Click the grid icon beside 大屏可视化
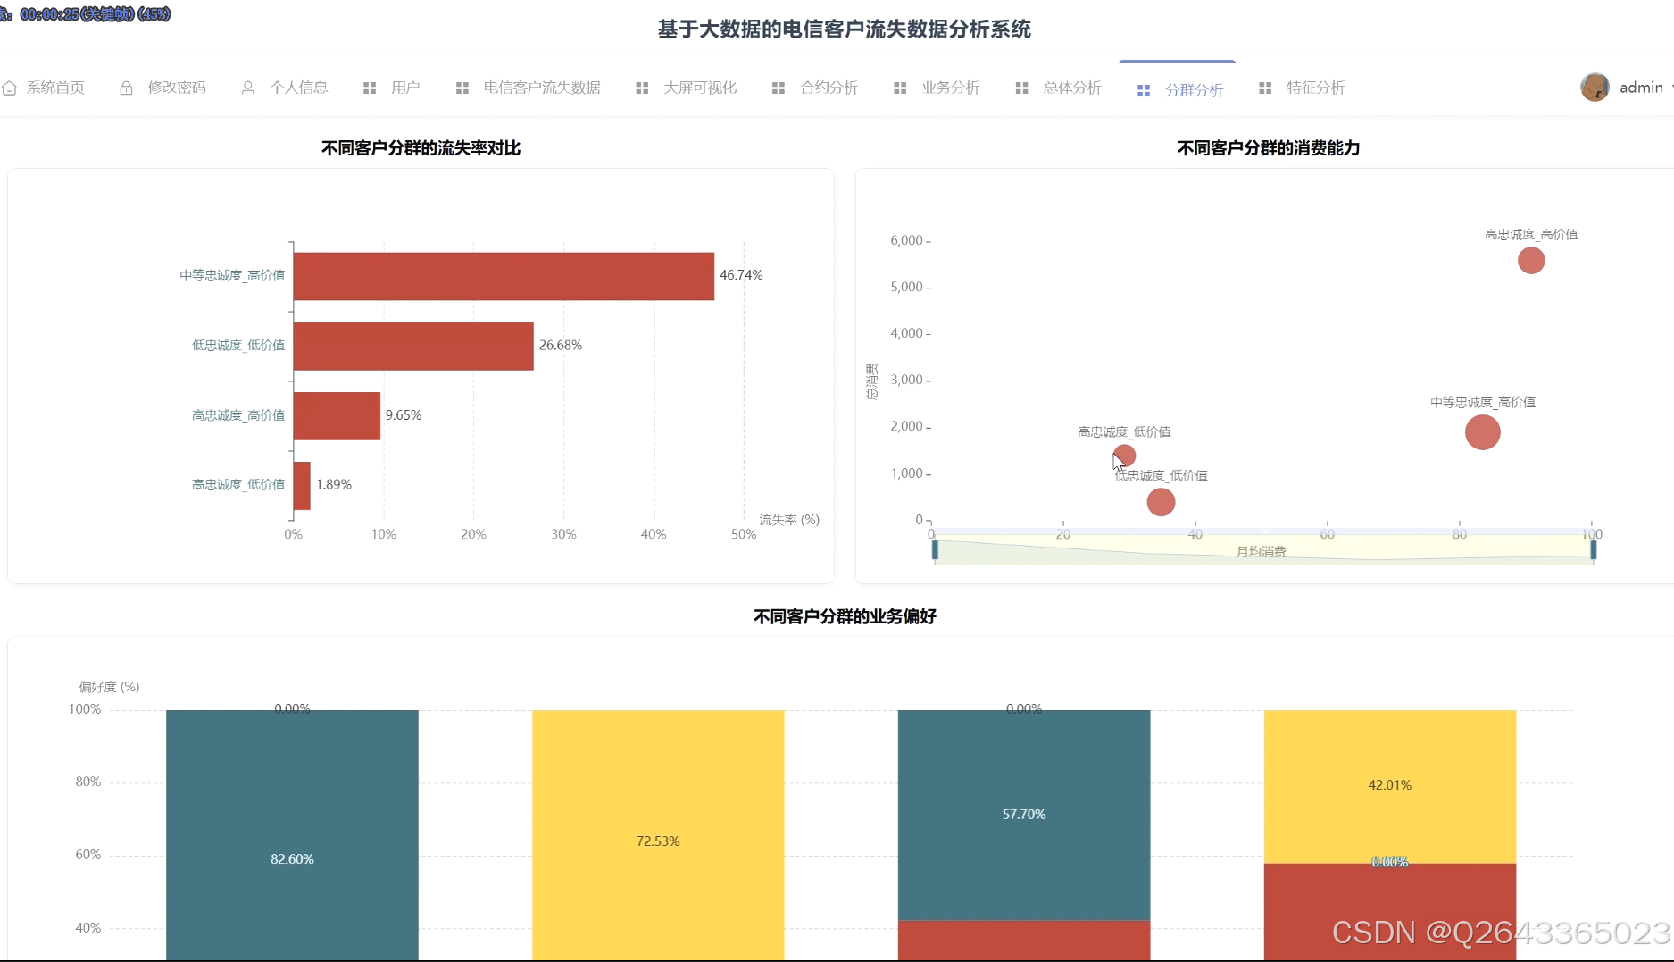 coord(642,88)
